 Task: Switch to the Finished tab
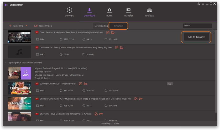tap(118, 26)
